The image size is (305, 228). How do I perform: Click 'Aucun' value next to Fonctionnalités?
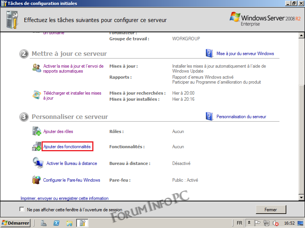coord(178,147)
